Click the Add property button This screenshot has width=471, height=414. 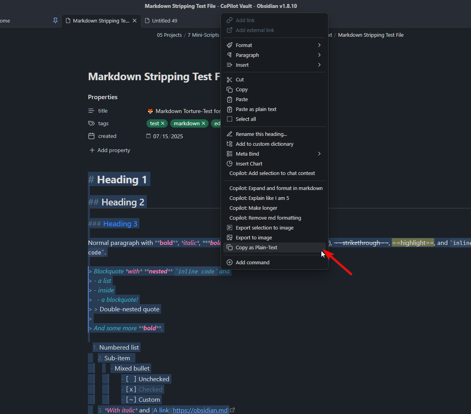(x=110, y=150)
